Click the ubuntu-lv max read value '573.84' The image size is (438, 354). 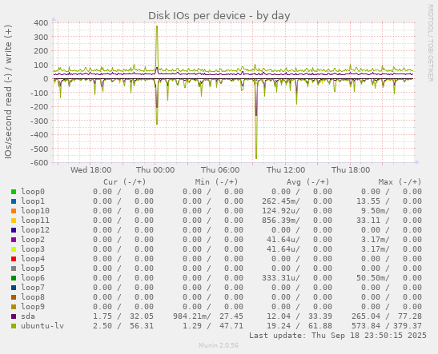coord(366,325)
